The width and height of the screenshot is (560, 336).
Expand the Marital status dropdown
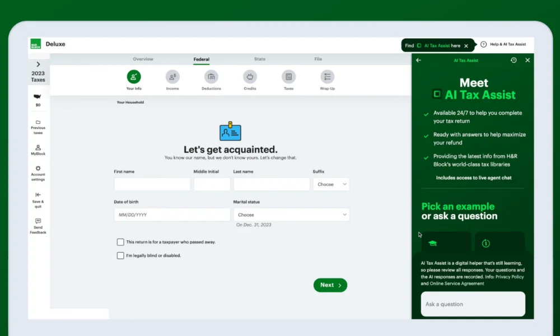(291, 214)
